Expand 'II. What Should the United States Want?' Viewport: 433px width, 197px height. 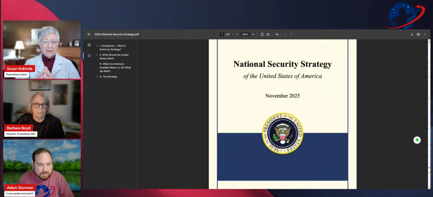97,55
